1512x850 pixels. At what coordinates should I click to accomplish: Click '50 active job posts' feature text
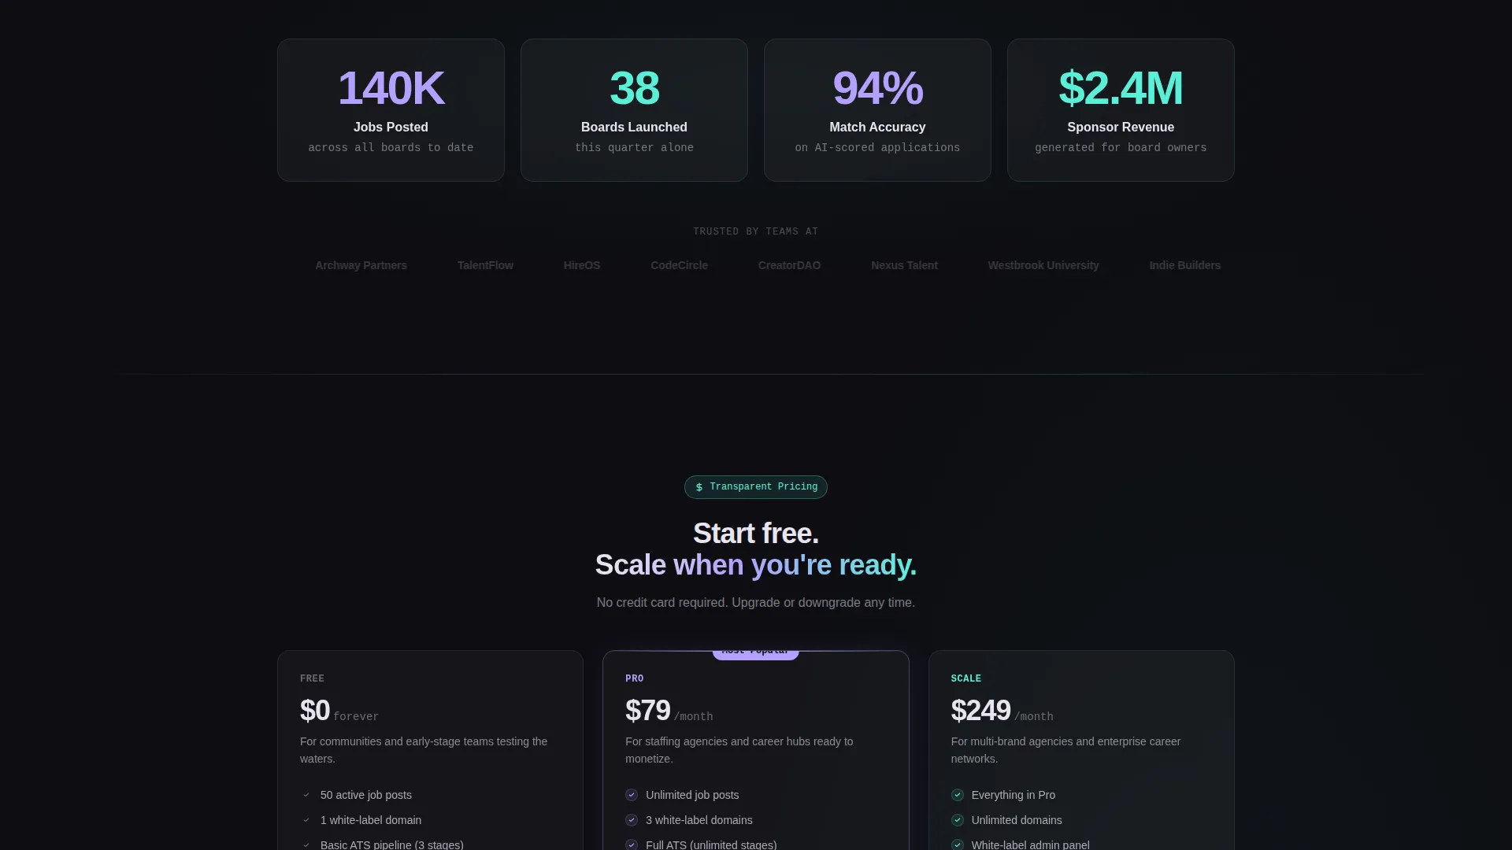point(366,795)
